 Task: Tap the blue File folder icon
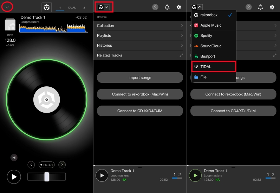[x=196, y=77]
